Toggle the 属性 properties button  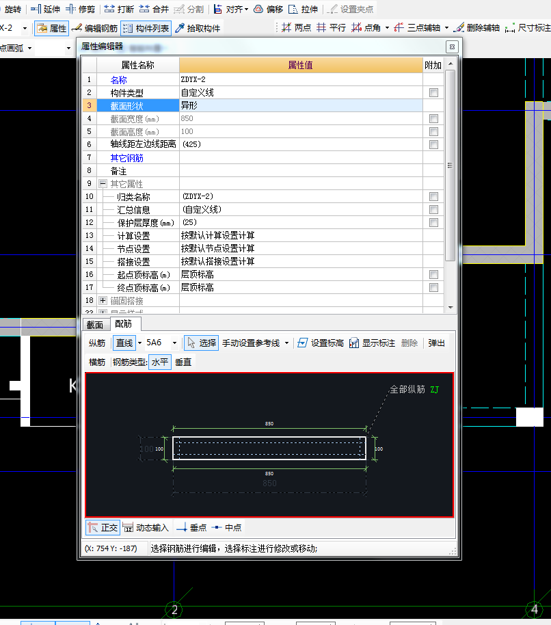[52, 28]
